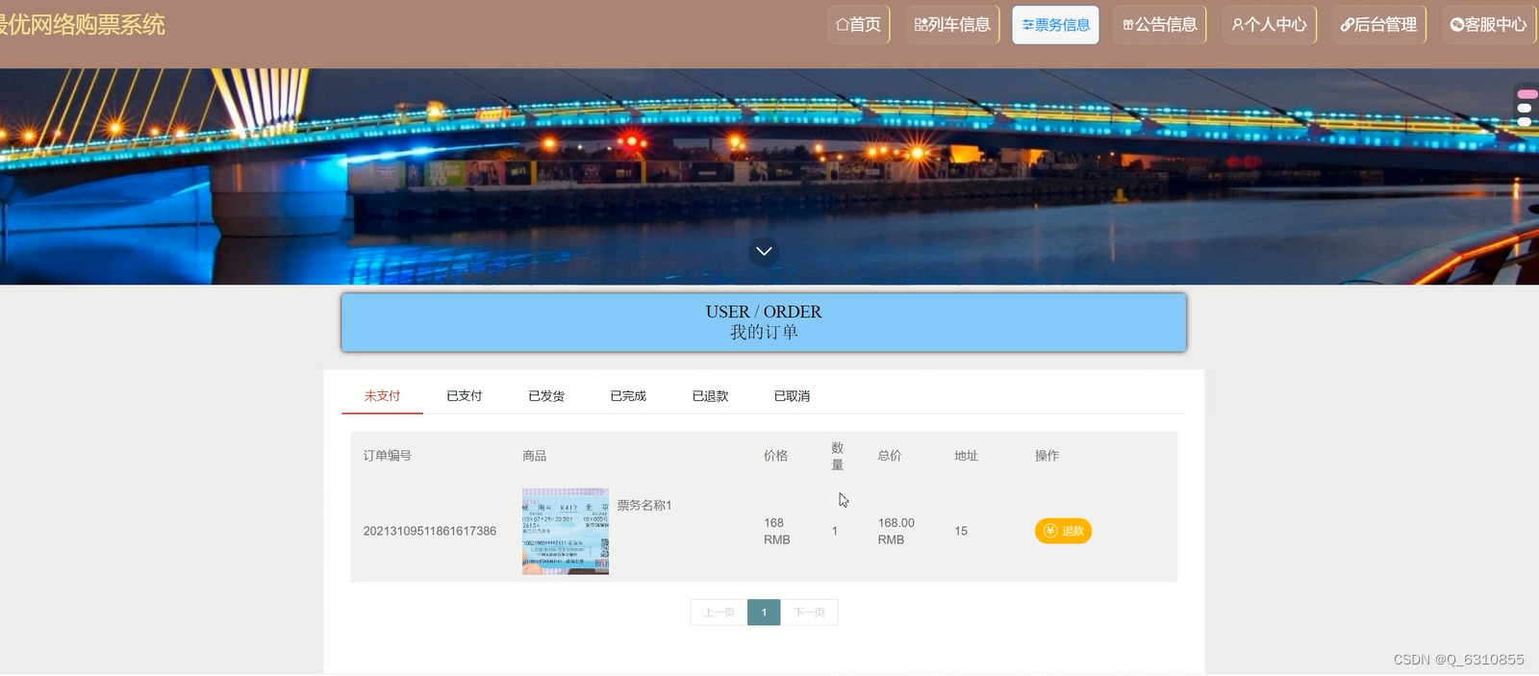
Task: Click the site title 最优网络购票系统
Action: point(82,25)
